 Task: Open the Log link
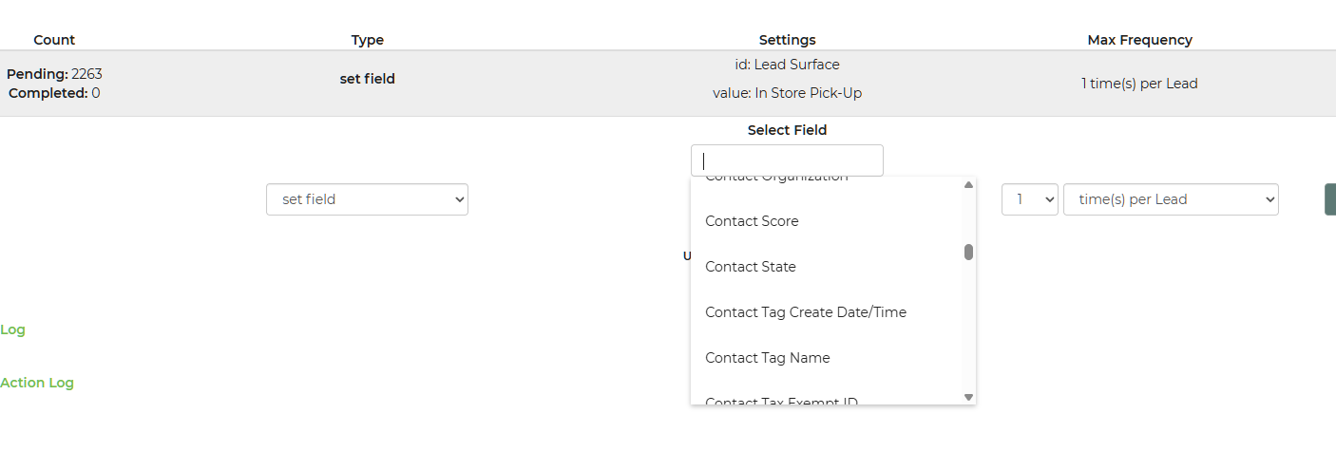tap(12, 329)
